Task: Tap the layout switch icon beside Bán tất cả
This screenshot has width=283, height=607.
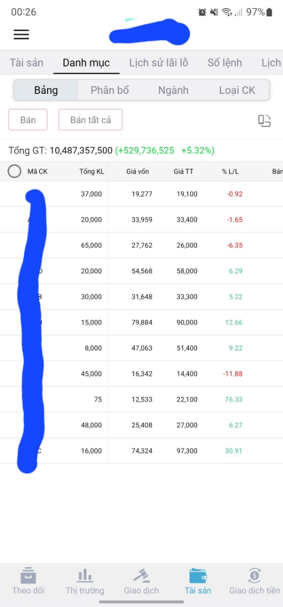Action: [x=264, y=121]
